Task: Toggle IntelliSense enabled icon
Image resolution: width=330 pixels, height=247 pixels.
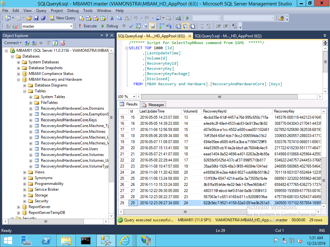Action: click(152, 26)
